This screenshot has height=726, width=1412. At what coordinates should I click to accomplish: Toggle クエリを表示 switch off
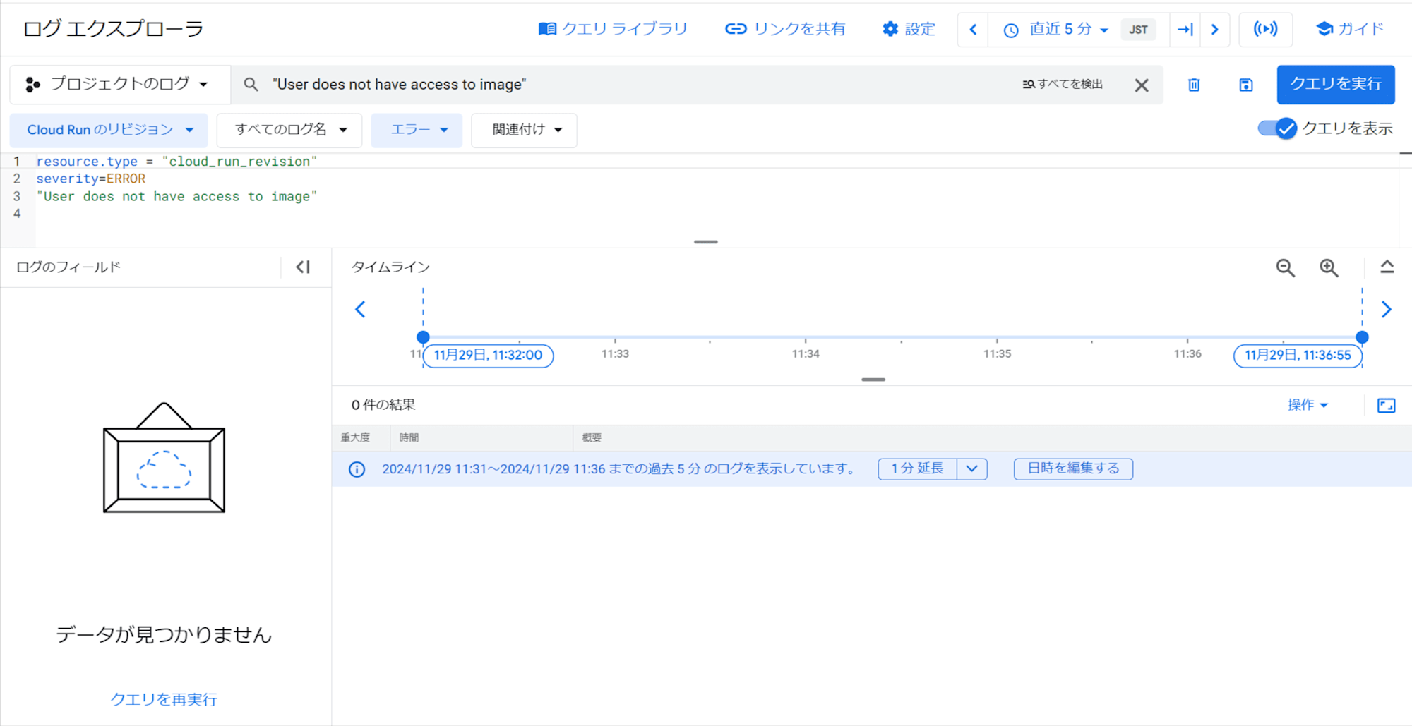[x=1277, y=128]
